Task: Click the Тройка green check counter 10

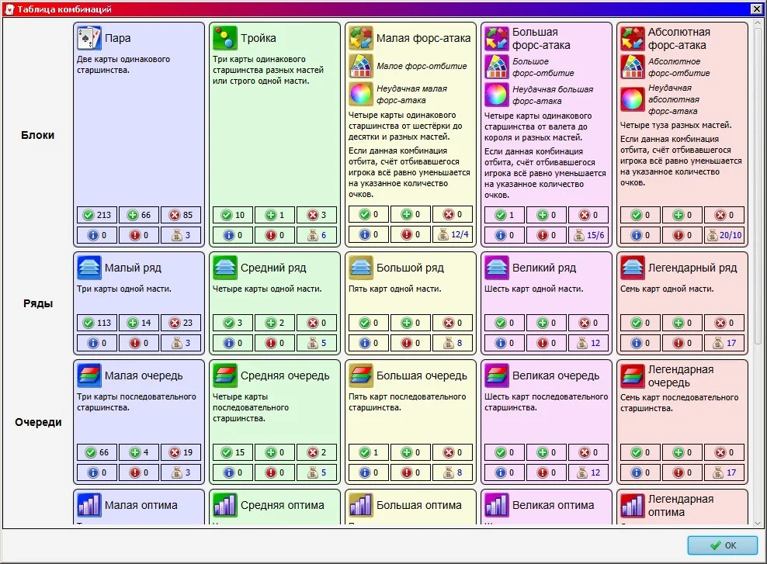Action: (233, 215)
